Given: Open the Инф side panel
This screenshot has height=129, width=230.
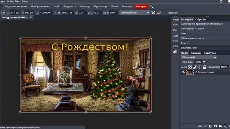Looking at the screenshot, I should pyautogui.click(x=176, y=20).
